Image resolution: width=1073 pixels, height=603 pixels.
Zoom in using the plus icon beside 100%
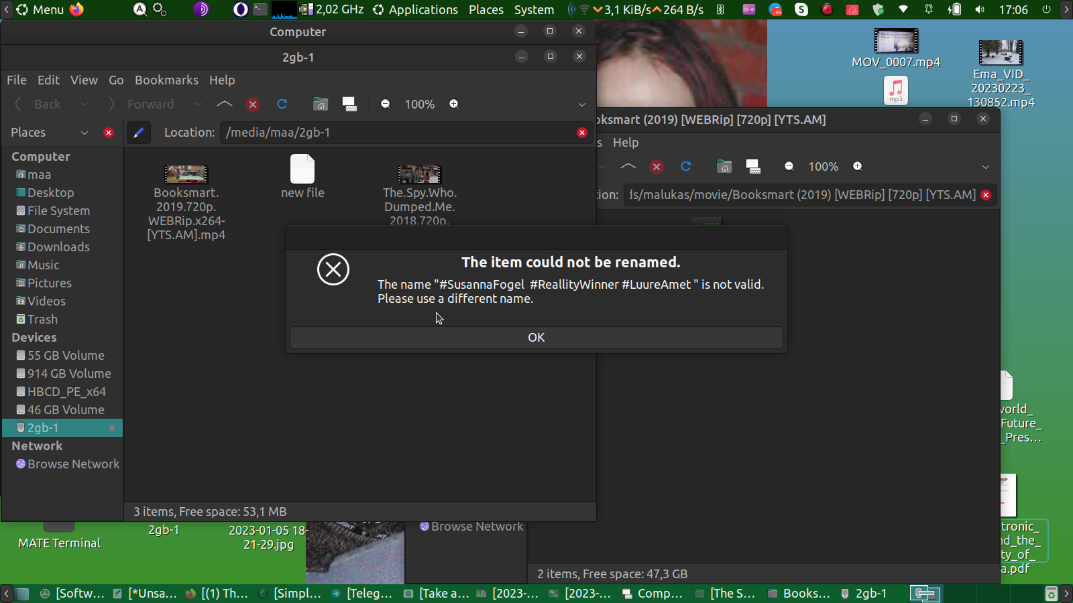click(x=454, y=105)
